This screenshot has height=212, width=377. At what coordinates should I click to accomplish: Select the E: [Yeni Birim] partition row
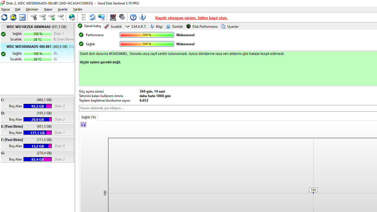tap(37, 130)
